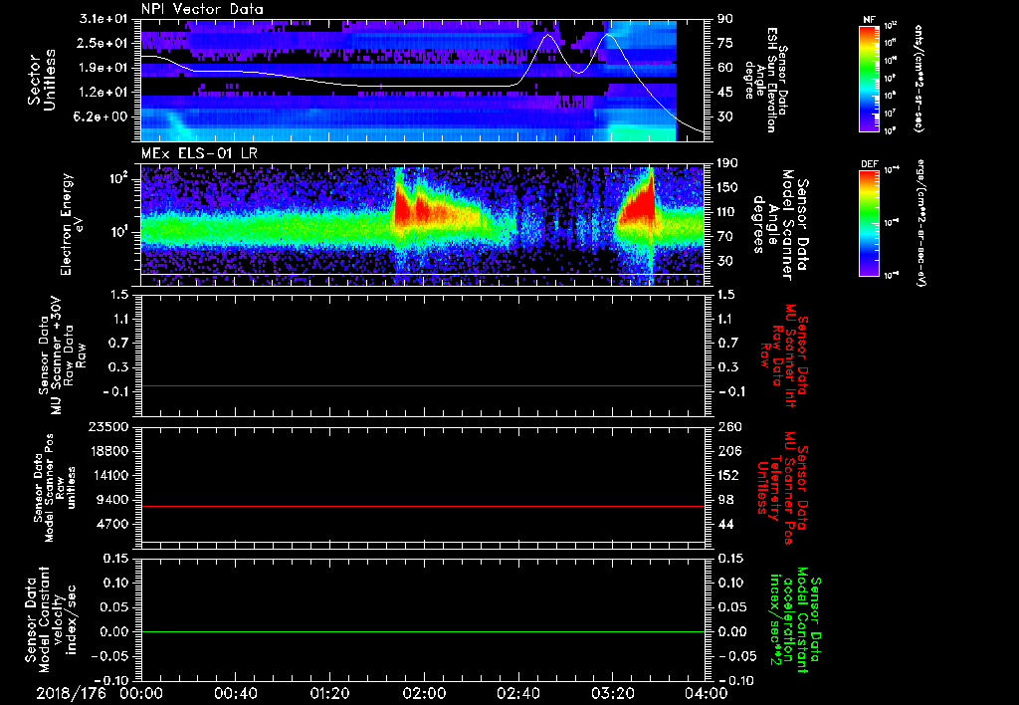Click the red 'MU Scanner Pos Telemetry' label
The width and height of the screenshot is (1019, 705).
click(x=782, y=488)
